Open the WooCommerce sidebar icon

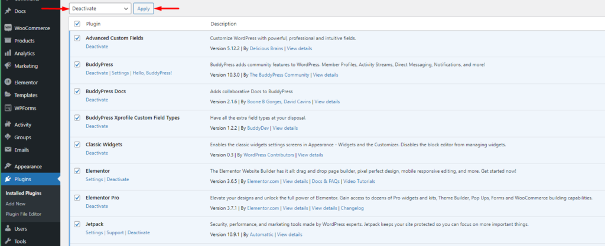pyautogui.click(x=8, y=28)
